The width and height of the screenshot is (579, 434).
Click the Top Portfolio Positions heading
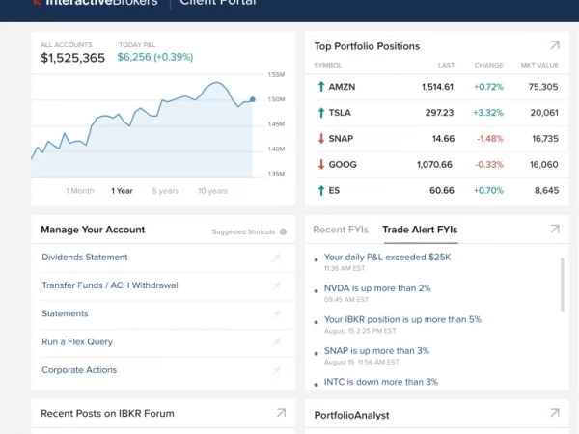[367, 46]
